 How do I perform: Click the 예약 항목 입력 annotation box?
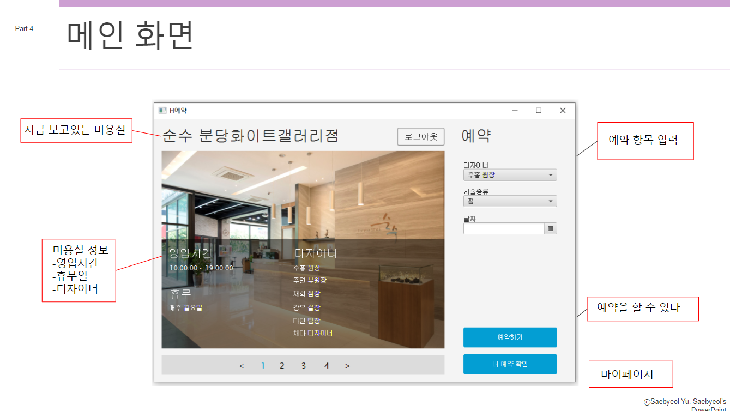coord(645,141)
